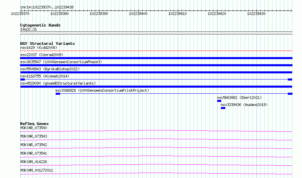Click the magenta line for MOK|NR_073540
The height and width of the screenshot is (178, 302).
click(x=156, y=131)
